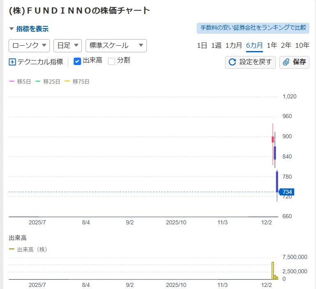Click the tall volume bar in December
This screenshot has width=316, height=289.
(272, 270)
